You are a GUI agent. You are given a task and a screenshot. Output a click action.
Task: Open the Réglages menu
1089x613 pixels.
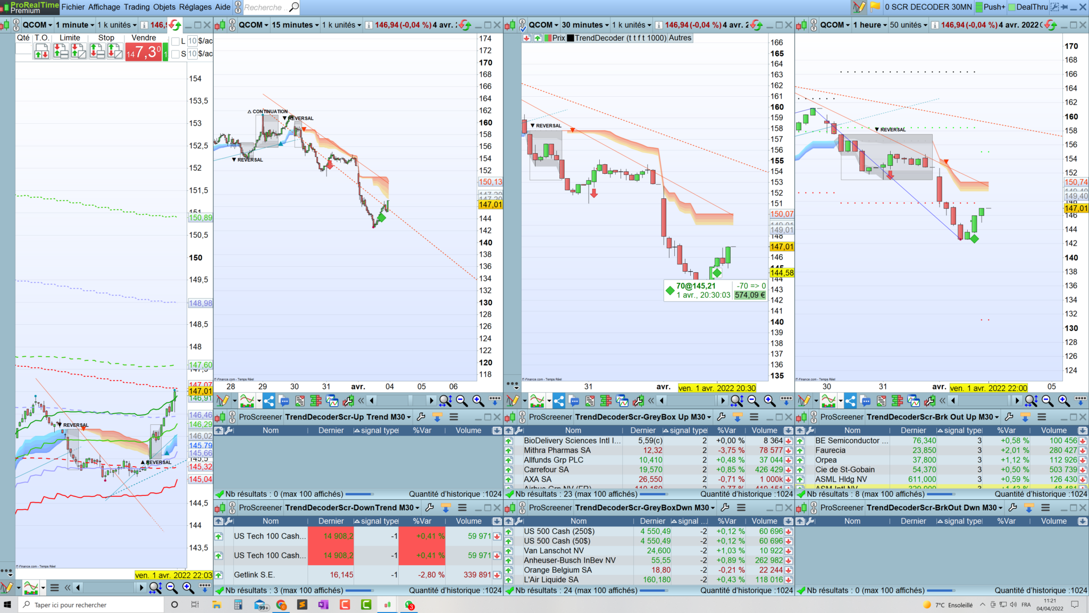(195, 7)
